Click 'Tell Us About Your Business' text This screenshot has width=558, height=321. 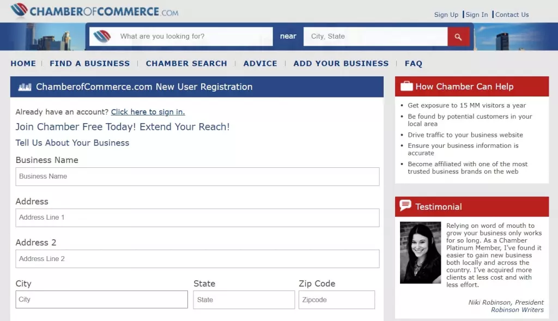(x=72, y=143)
